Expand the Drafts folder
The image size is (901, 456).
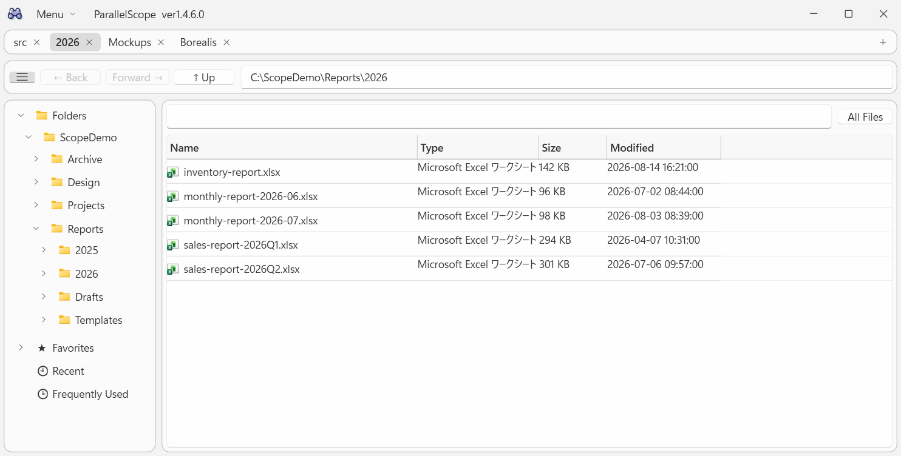(44, 297)
